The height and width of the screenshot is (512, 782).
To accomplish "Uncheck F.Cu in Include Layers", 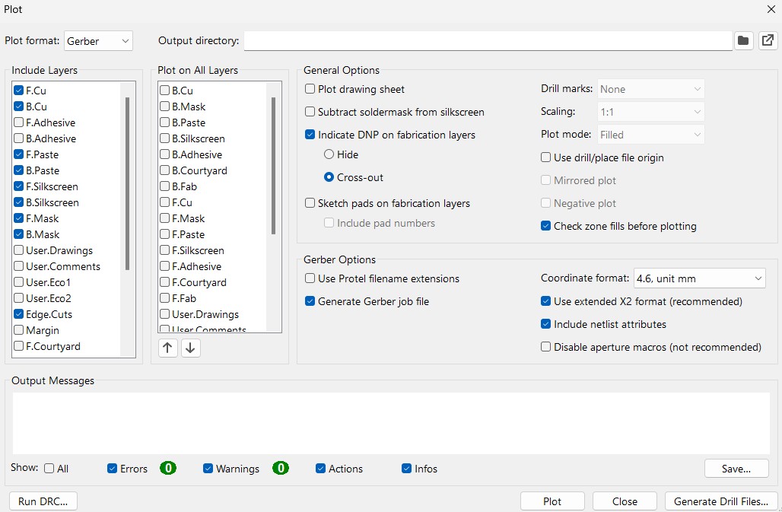I will (19, 91).
